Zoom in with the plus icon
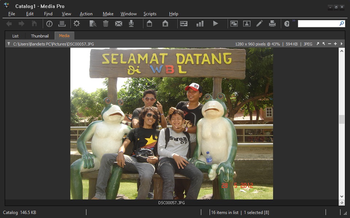 (x=335, y=44)
